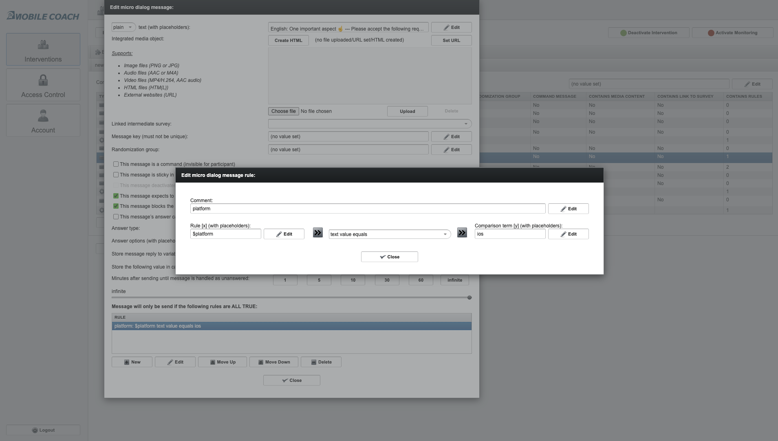The width and height of the screenshot is (778, 441).
Task: Open Interventions from the sidebar
Action: click(43, 49)
